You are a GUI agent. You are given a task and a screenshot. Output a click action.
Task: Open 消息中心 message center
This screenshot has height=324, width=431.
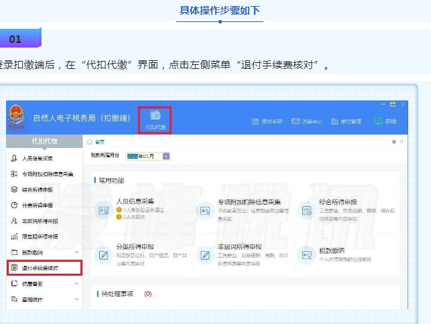coord(307,121)
